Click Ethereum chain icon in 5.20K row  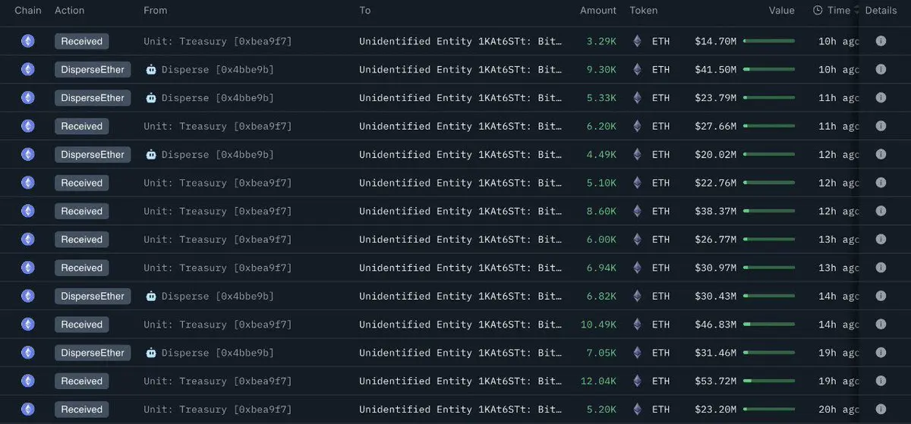point(28,409)
